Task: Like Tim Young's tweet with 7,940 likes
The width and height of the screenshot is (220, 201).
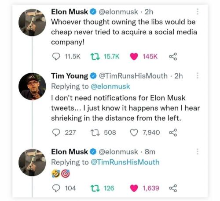Action: pyautogui.click(x=134, y=133)
